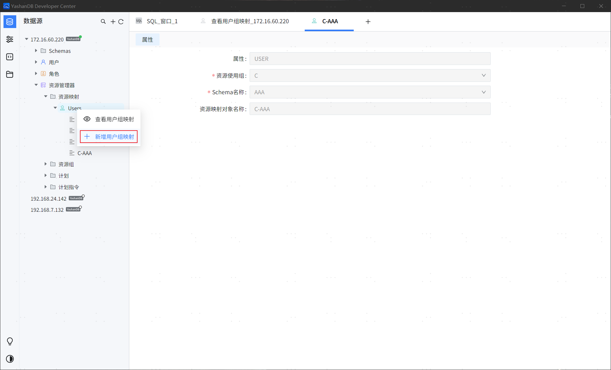Select 新增用户组映射 from context menu
611x370 pixels.
tap(109, 137)
